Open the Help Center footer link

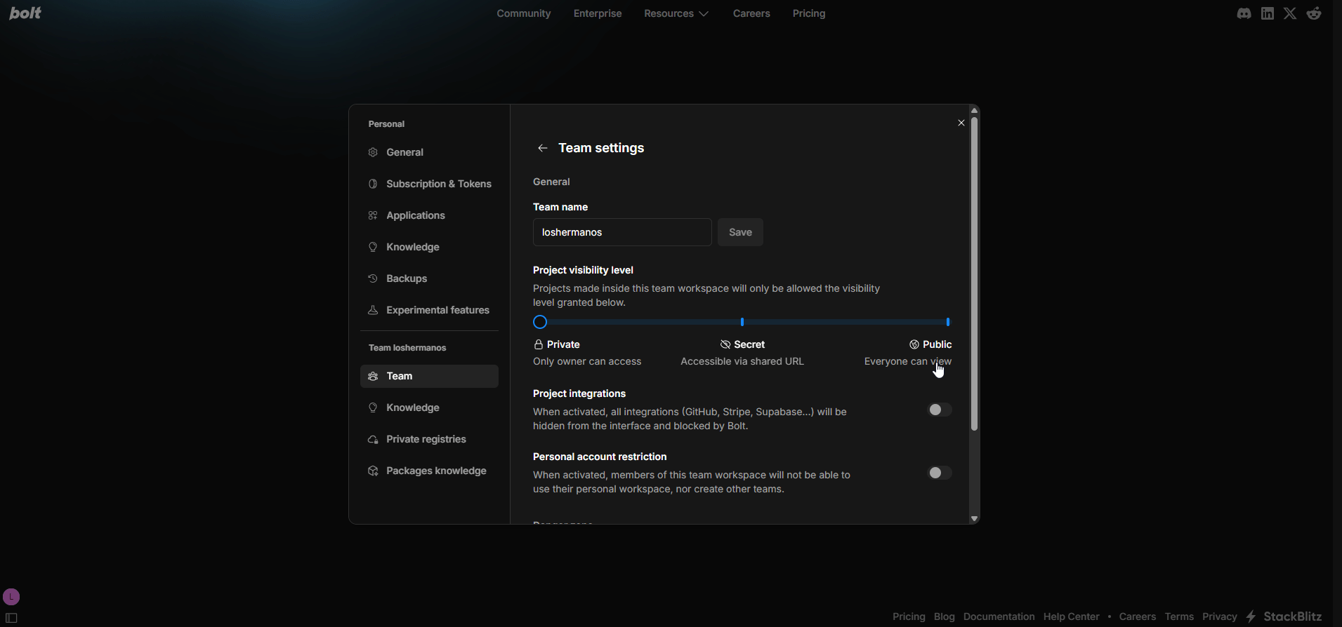pos(1072,616)
